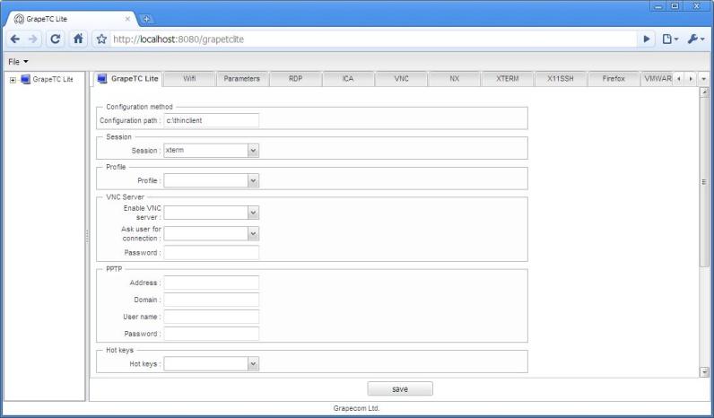
Task: Reload the page with the refresh icon
Action: click(57, 39)
